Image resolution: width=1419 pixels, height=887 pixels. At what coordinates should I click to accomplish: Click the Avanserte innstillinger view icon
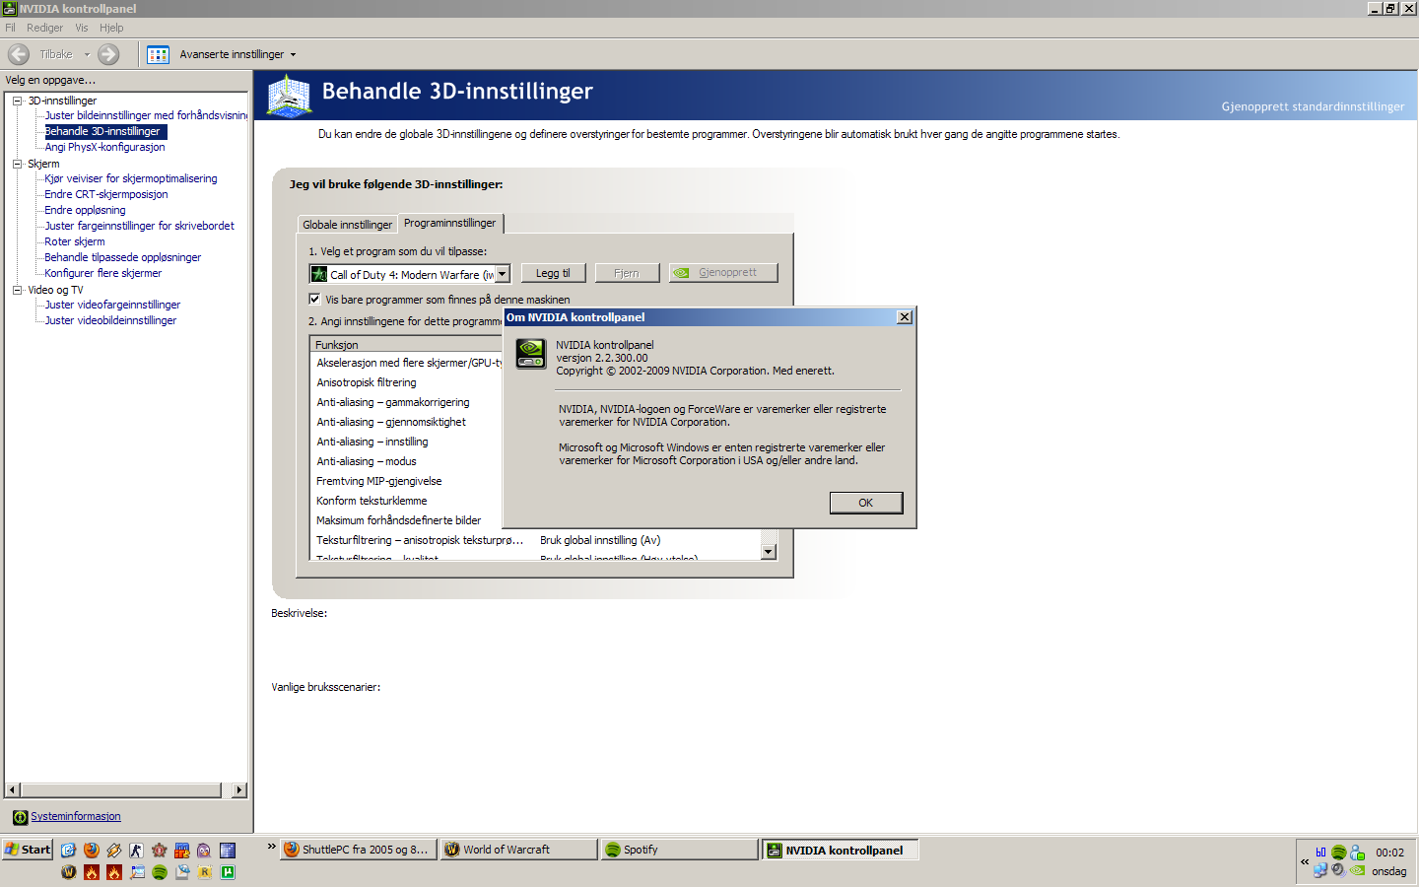[x=158, y=54]
